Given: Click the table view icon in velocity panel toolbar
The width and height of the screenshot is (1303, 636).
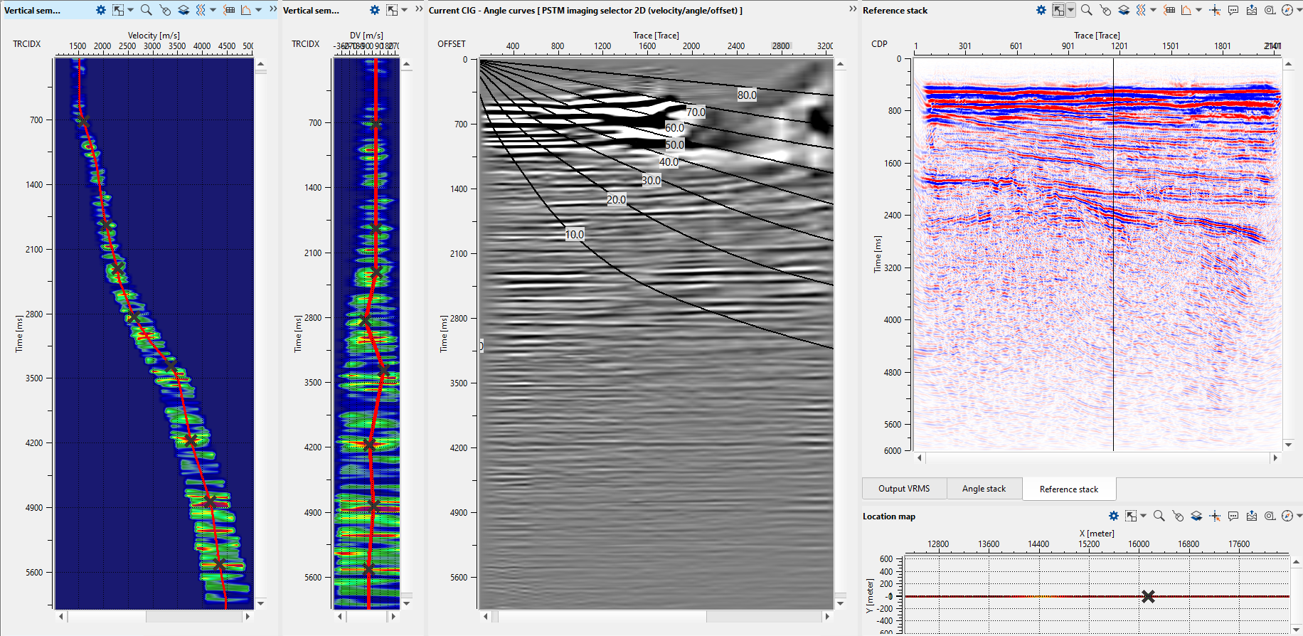Looking at the screenshot, I should 229,10.
